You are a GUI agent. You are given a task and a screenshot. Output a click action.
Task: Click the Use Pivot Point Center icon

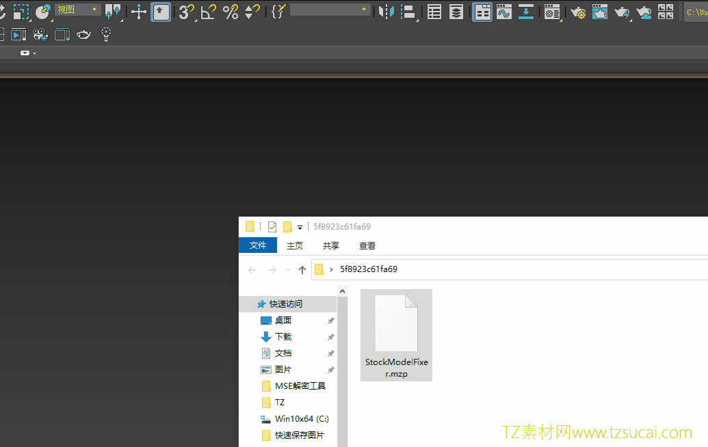pos(113,12)
